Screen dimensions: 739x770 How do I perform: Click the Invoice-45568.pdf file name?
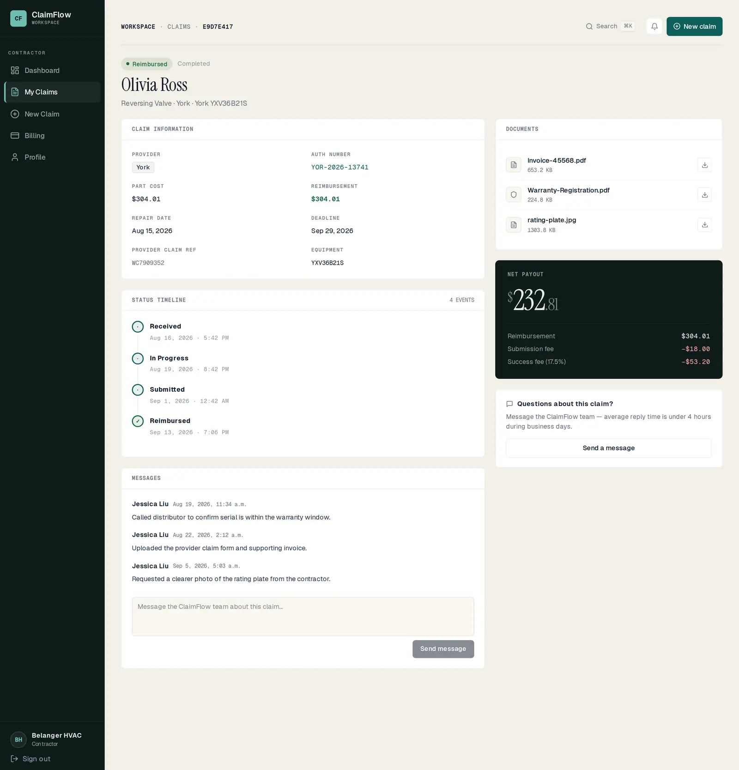[x=557, y=161]
